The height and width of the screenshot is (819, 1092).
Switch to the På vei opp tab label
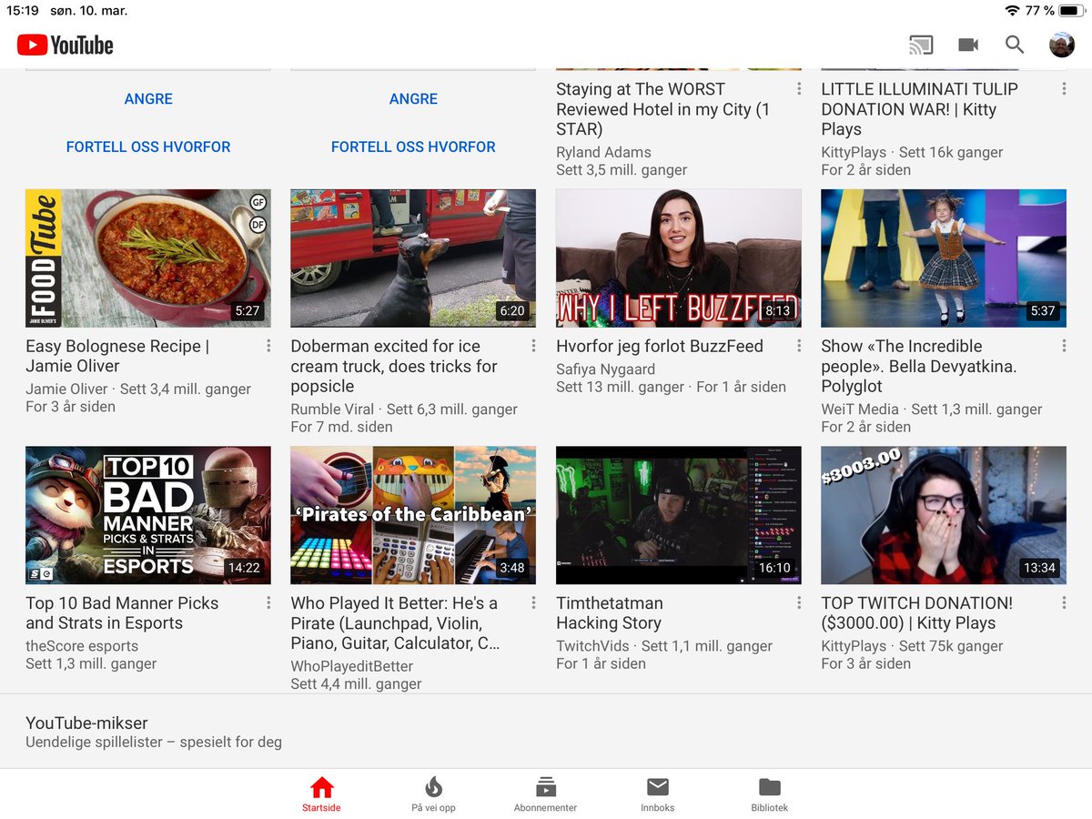tap(433, 807)
